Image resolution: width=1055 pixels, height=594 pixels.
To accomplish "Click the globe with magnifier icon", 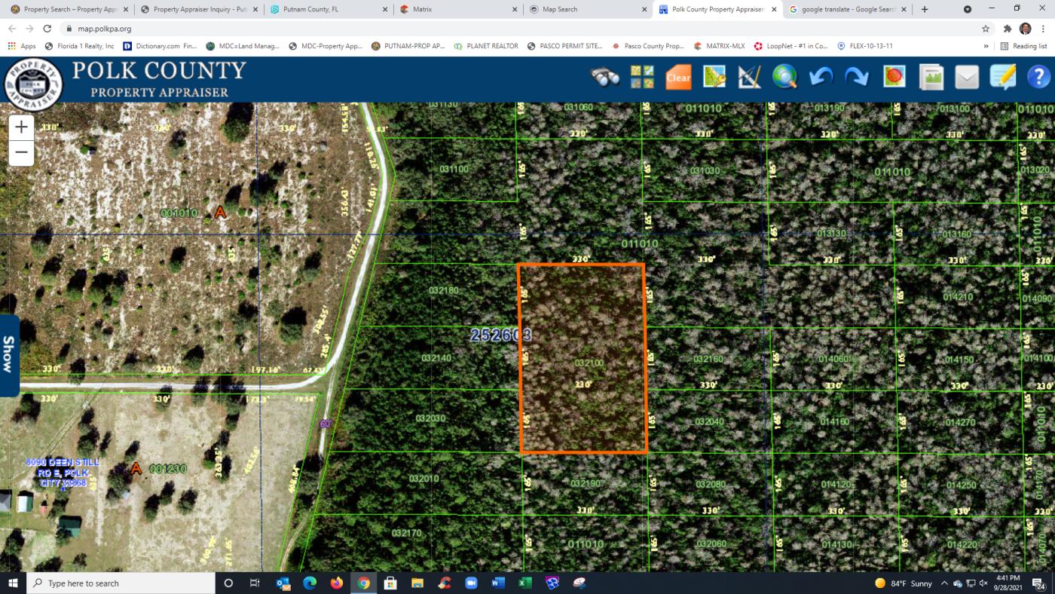I will (785, 77).
